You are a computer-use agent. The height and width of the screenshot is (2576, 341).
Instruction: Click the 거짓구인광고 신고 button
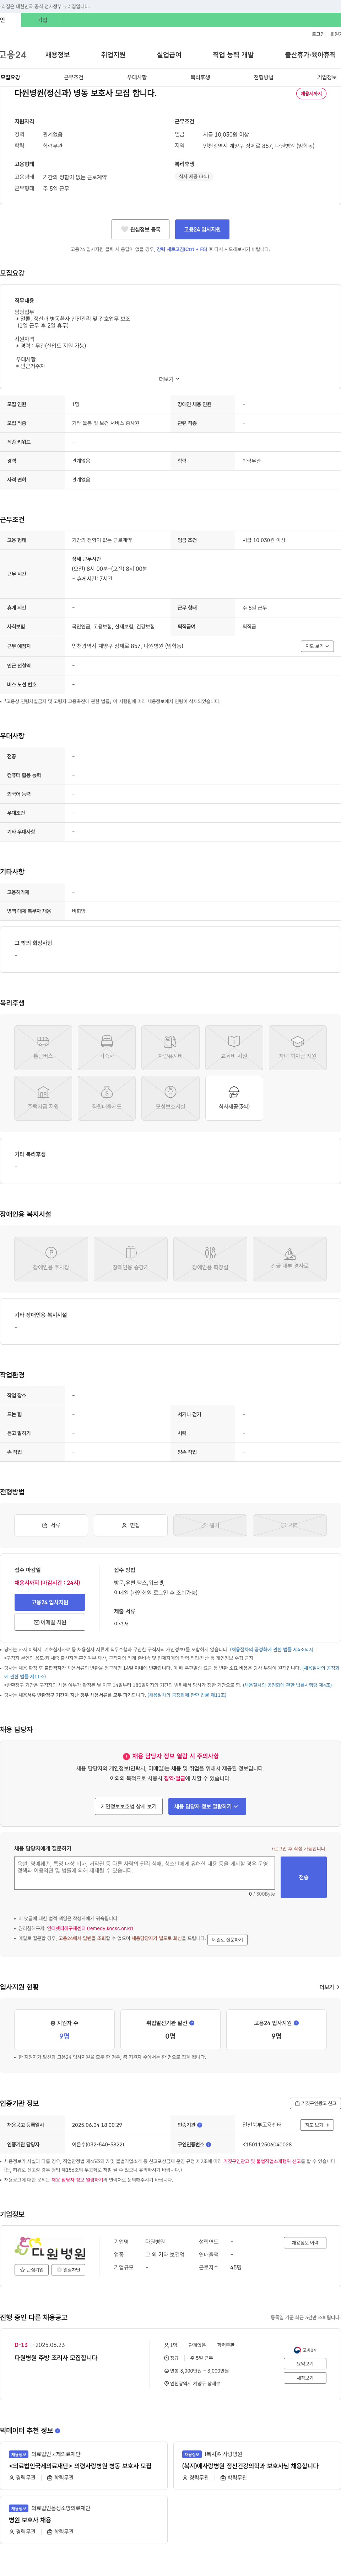(x=315, y=2103)
